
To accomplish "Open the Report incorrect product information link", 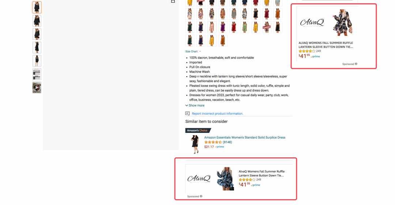I will point(217,113).
